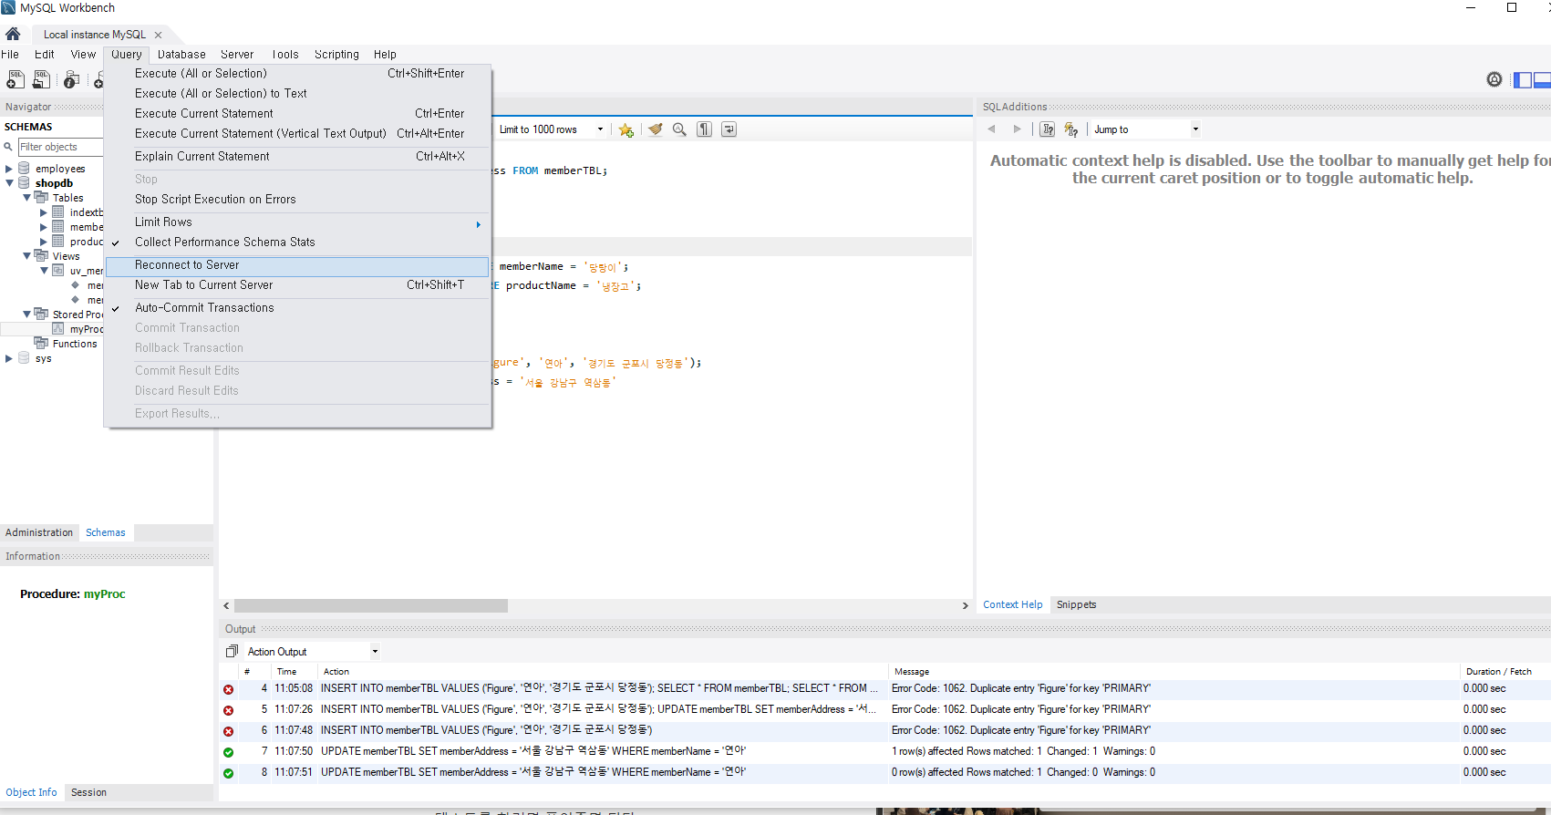Select the Functions folder in tree
The width and height of the screenshot is (1551, 815).
(75, 344)
